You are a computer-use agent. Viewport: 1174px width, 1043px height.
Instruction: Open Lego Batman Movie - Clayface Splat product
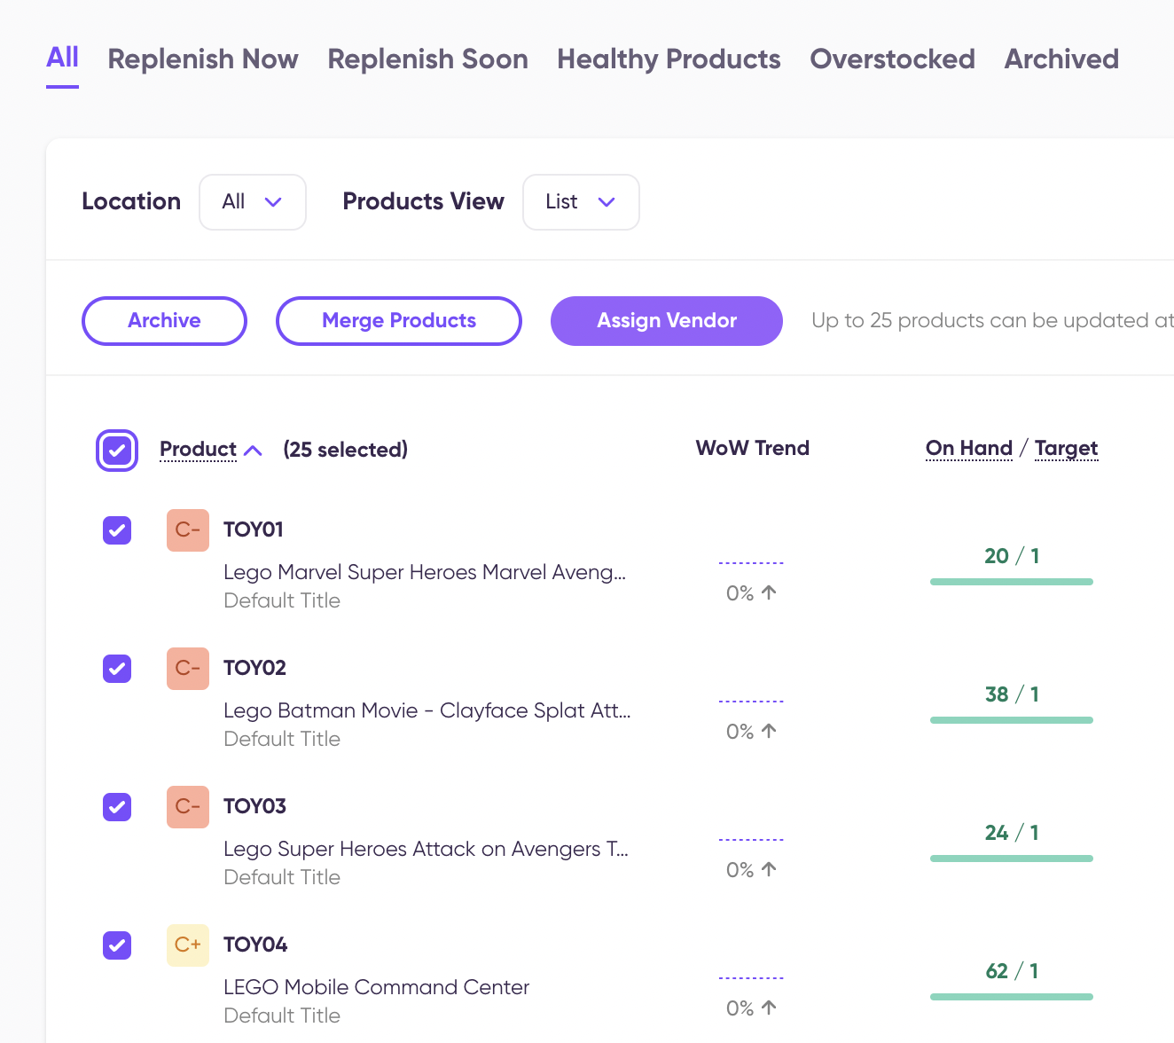[427, 711]
